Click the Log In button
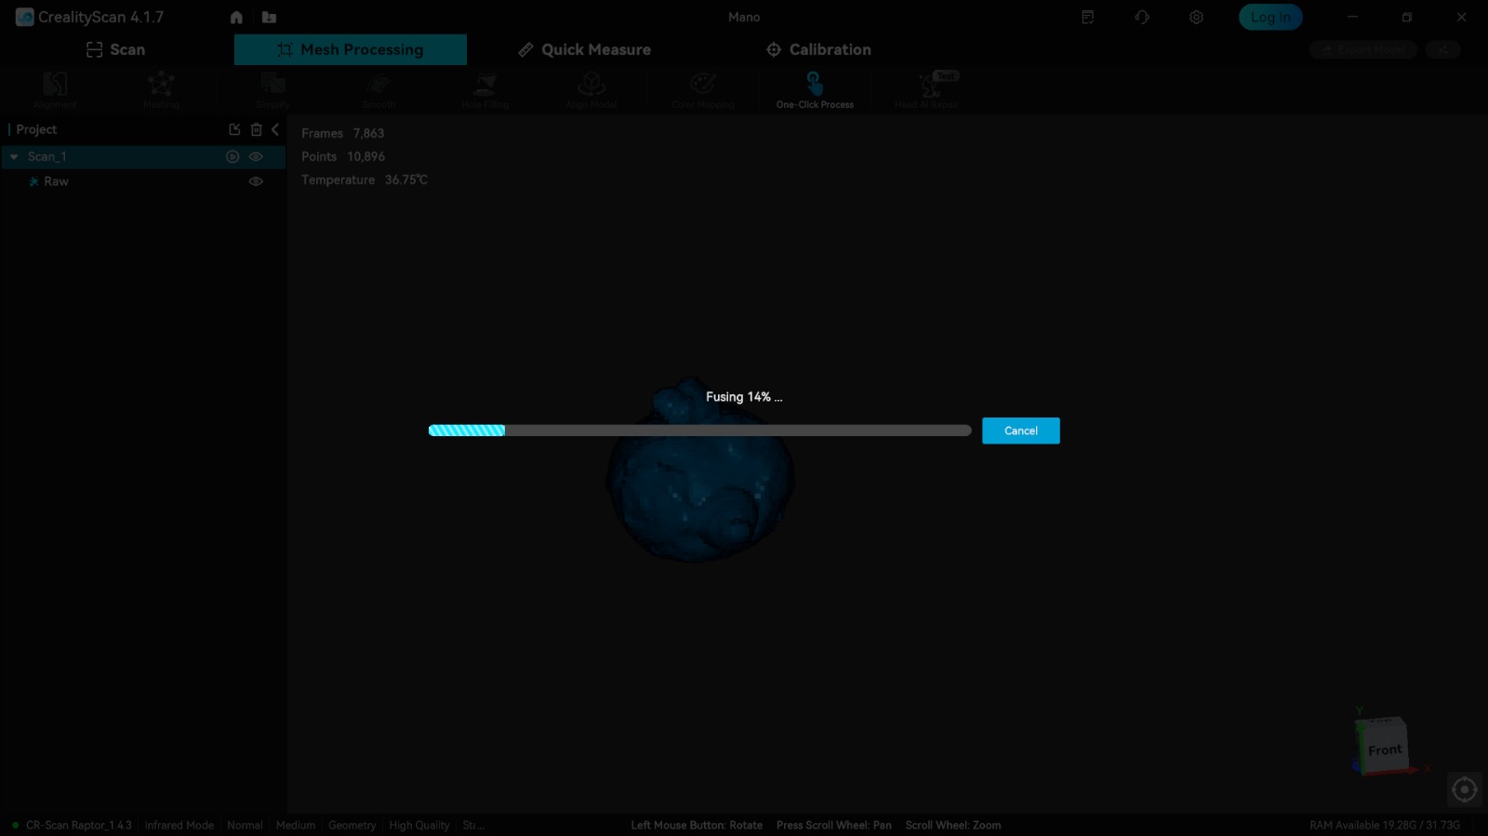1488x836 pixels. [x=1270, y=17]
